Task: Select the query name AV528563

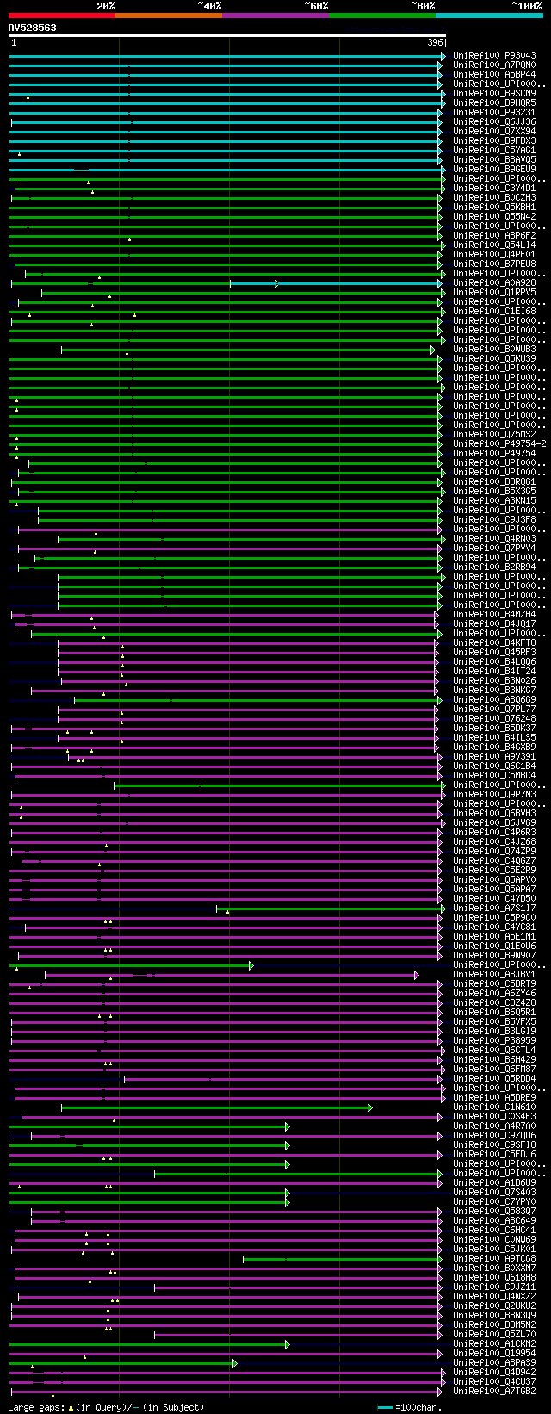Action: (x=33, y=28)
